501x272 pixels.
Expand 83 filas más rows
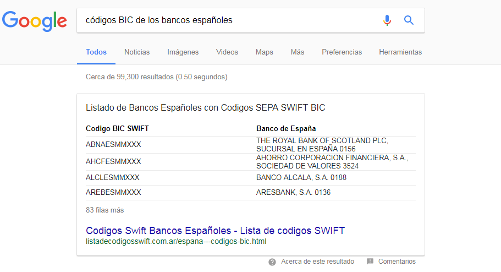pos(104,210)
